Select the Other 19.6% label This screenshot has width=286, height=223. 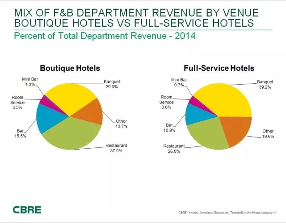268,134
